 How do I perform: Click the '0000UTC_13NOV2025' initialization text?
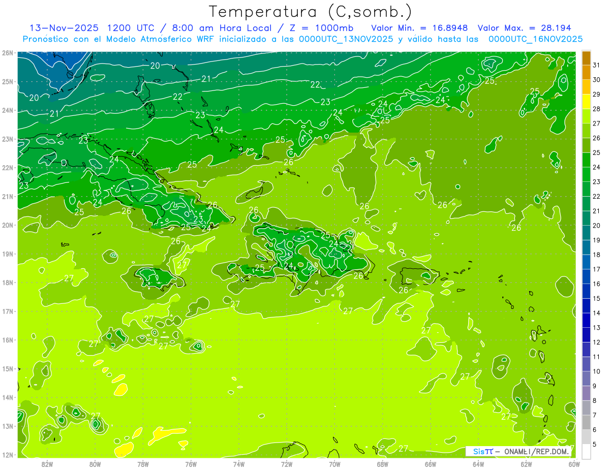pos(346,39)
